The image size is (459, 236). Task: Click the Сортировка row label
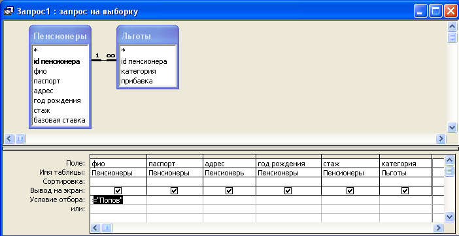pyautogui.click(x=64, y=182)
